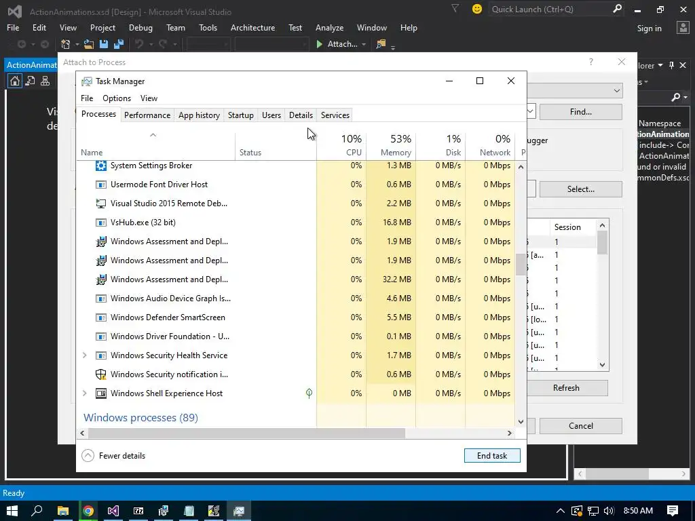
Task: Click the Windows Start button
Action: click(x=12, y=511)
